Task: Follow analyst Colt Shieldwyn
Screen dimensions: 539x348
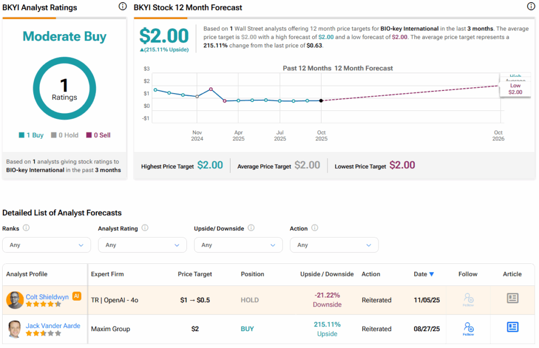Action: [x=468, y=300]
